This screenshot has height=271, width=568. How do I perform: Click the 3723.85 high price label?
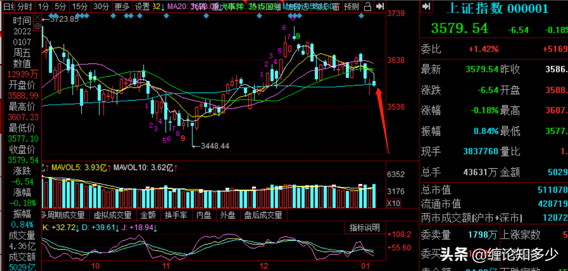pos(64,19)
